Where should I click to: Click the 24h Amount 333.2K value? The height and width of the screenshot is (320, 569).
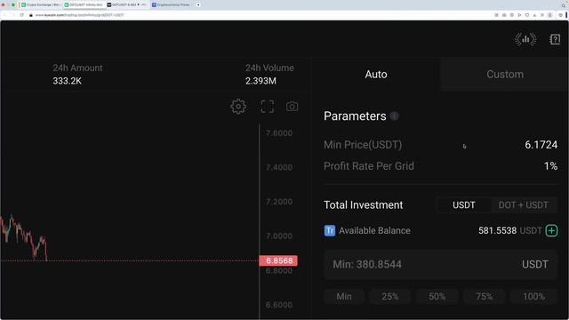pos(68,81)
